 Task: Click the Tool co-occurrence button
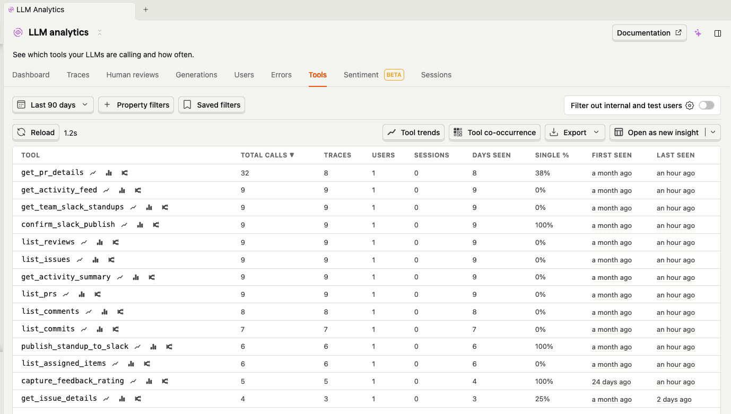click(x=494, y=132)
